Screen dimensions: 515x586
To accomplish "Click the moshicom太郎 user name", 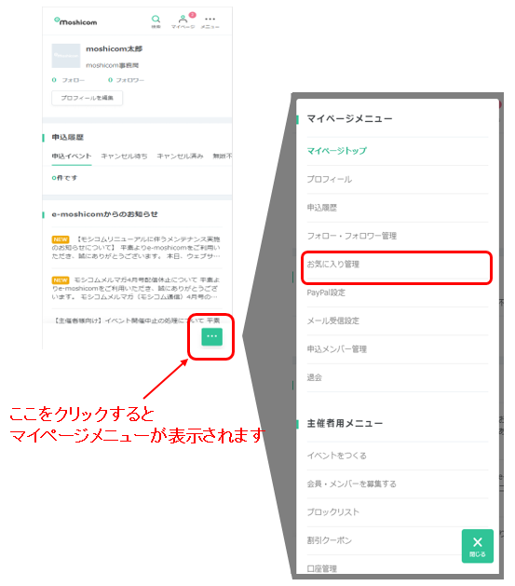I will coord(114,49).
